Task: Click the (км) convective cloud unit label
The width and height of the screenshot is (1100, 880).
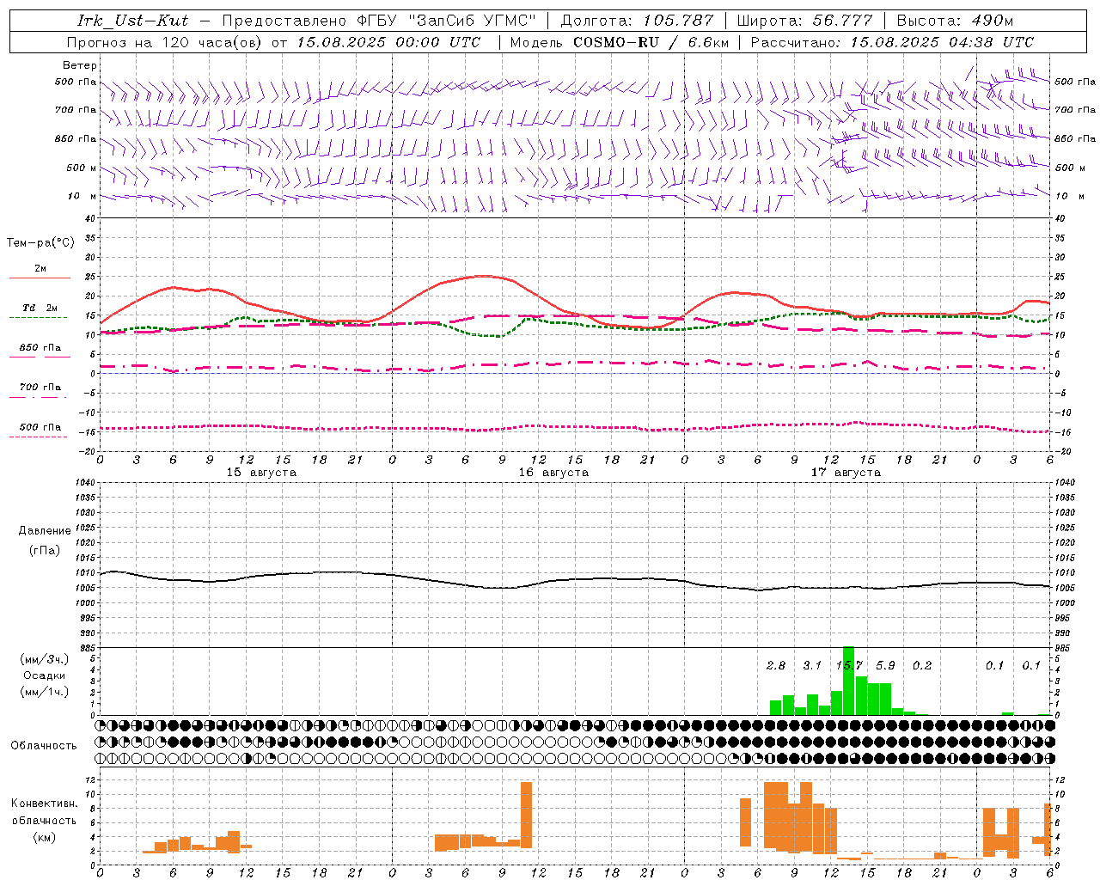Action: (x=45, y=837)
